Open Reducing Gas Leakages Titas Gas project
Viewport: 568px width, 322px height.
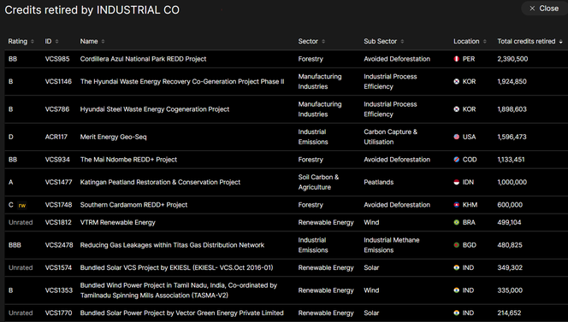[x=172, y=245]
